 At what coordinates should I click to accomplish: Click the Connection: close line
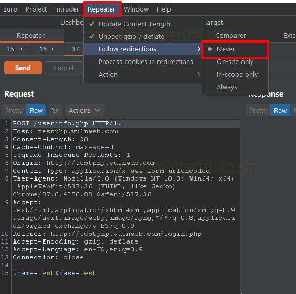click(x=48, y=257)
